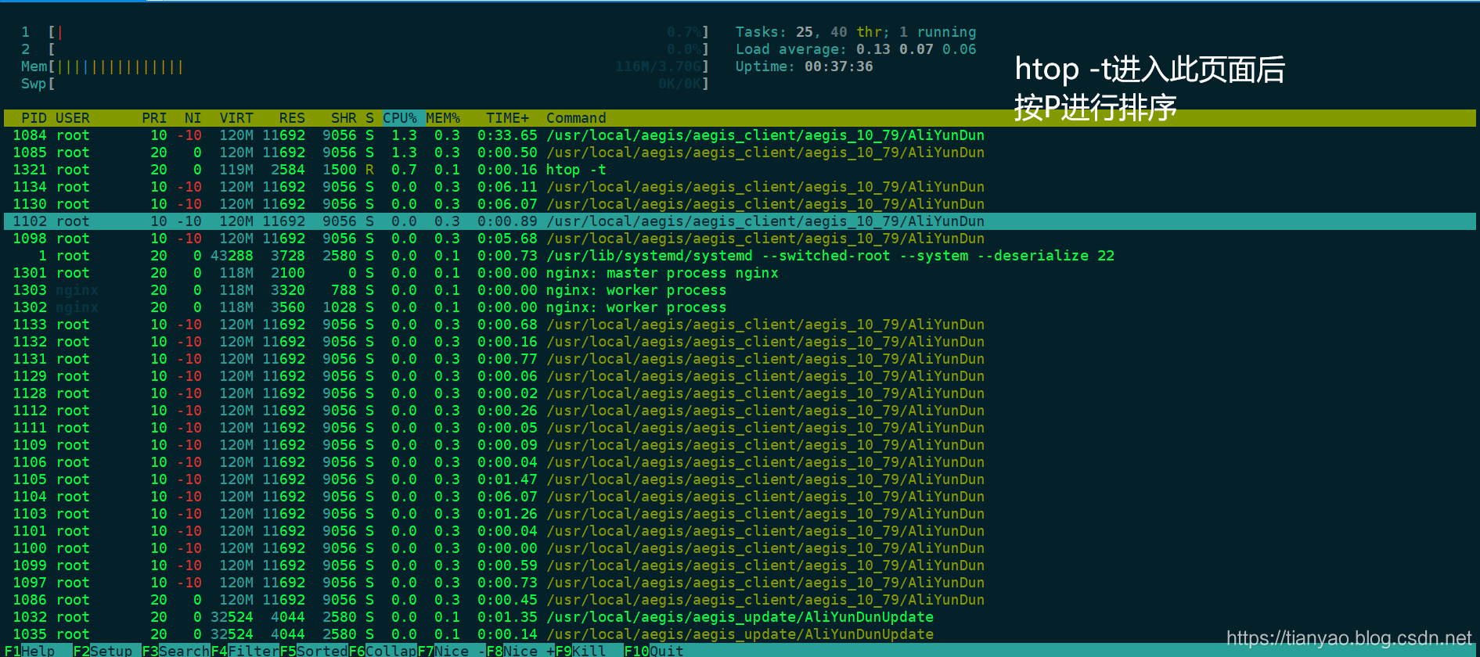This screenshot has height=657, width=1480.
Task: Select the process row with PID 1086
Action: click(740, 600)
